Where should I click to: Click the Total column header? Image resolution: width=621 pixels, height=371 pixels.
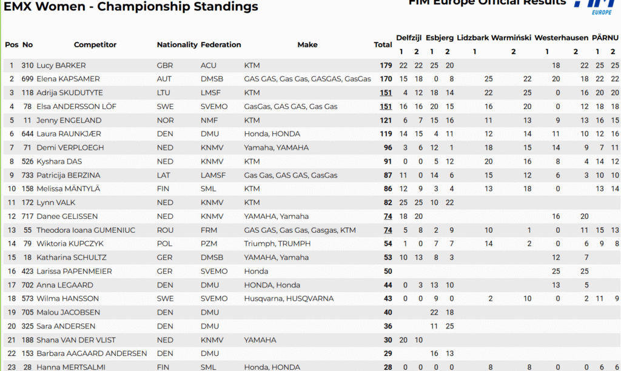click(383, 45)
